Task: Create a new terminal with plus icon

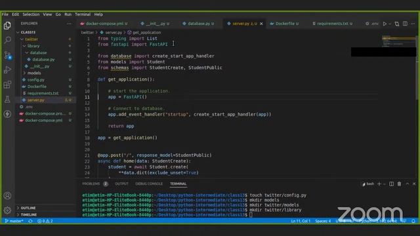Action: 379,184
